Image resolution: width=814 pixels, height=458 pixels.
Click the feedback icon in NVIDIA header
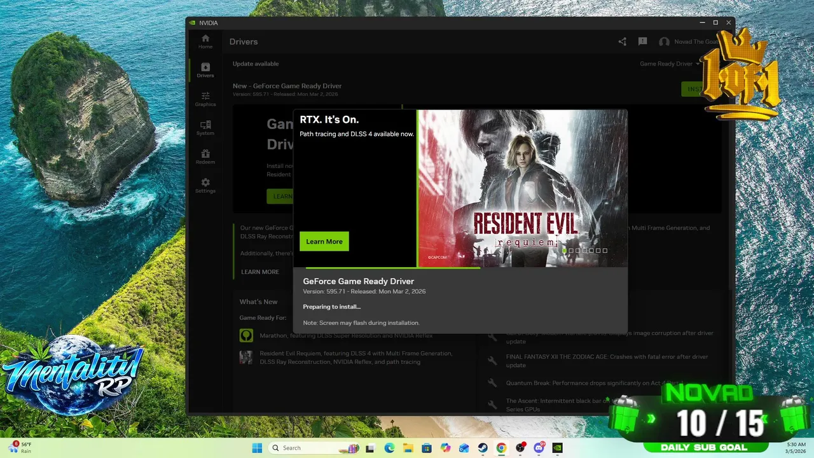642,42
